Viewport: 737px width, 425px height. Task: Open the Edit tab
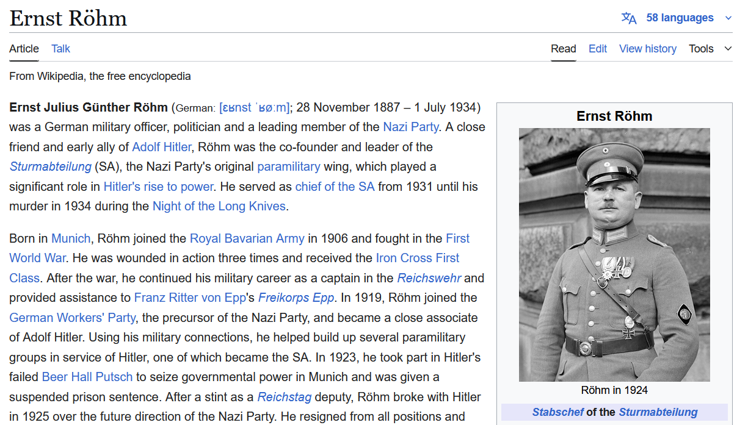597,49
